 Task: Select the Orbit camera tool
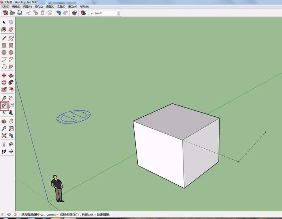click(4, 121)
